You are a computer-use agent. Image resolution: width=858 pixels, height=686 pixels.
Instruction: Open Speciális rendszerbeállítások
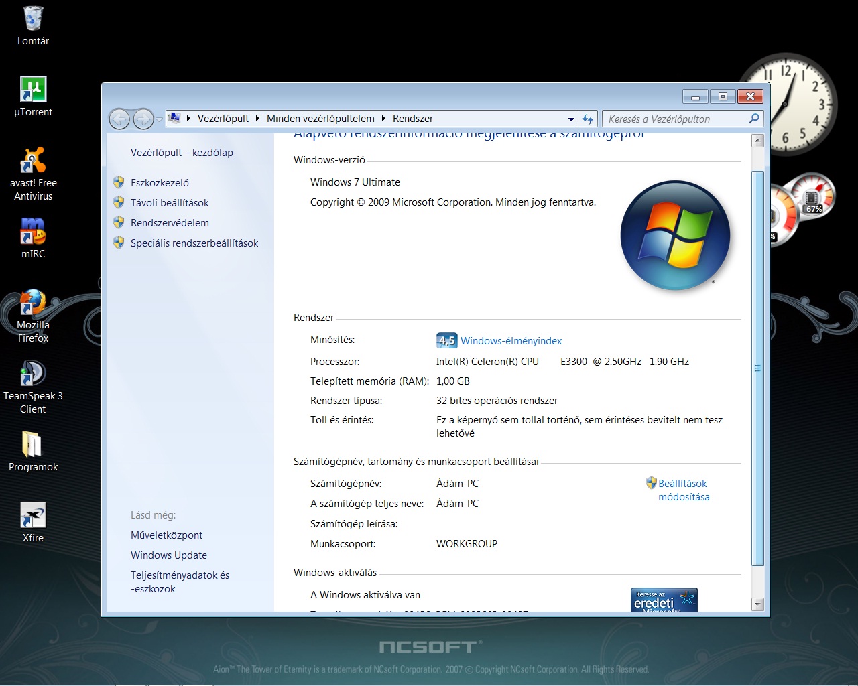pyautogui.click(x=194, y=243)
